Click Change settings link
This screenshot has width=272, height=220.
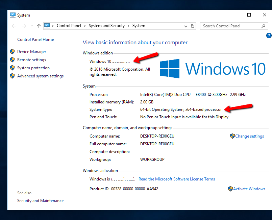tap(249, 136)
